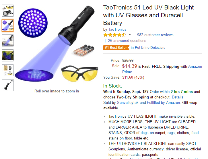The width and height of the screenshot is (208, 159).
Task: Open the Pet Urine Detectors category link
Action: coord(150,48)
